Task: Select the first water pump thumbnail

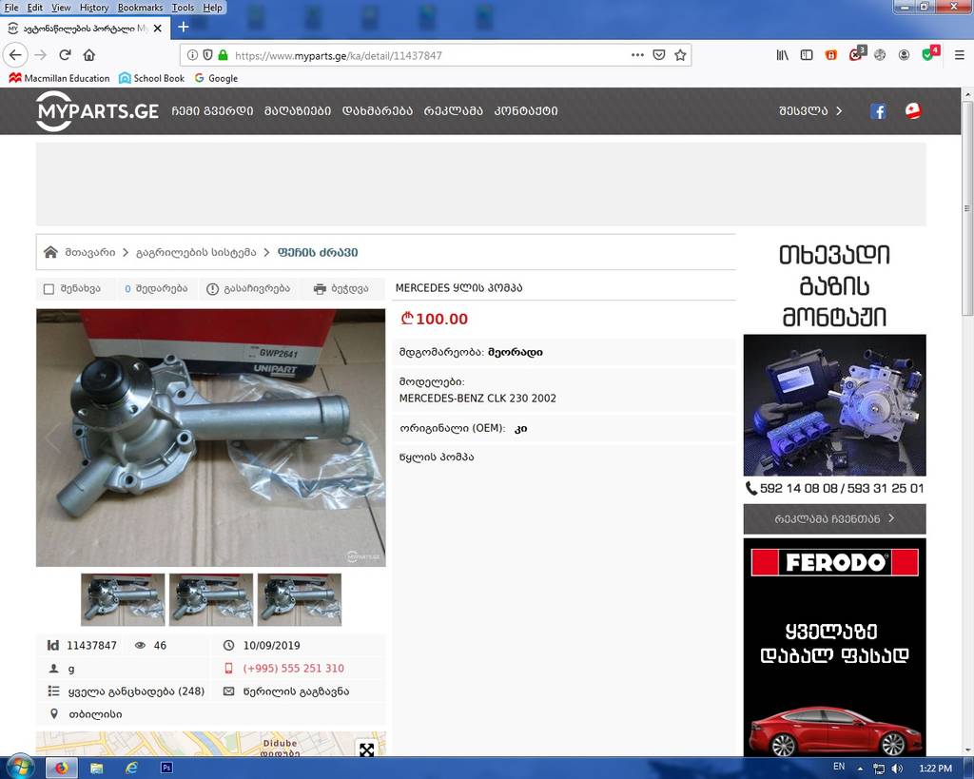Action: (x=123, y=599)
